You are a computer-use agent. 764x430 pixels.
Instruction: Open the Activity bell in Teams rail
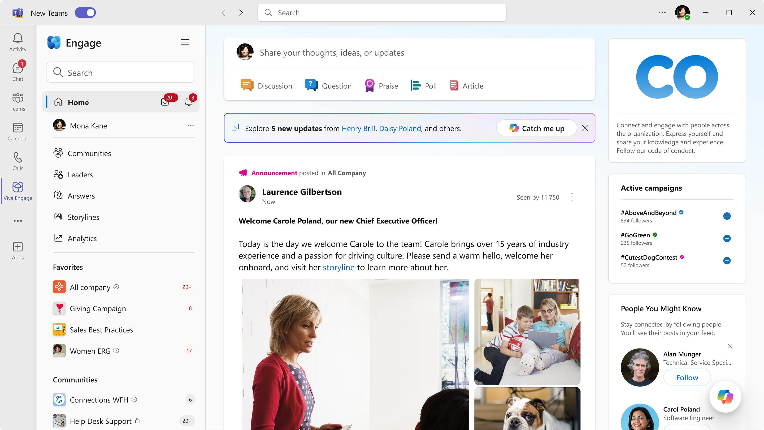[18, 42]
